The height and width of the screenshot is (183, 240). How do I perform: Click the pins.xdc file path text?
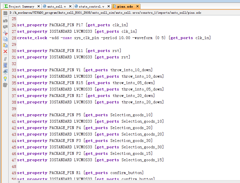tap(106, 13)
